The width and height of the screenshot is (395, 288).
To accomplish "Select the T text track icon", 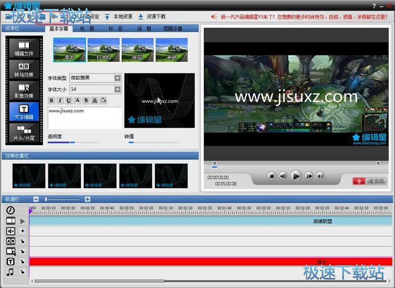I will [11, 262].
